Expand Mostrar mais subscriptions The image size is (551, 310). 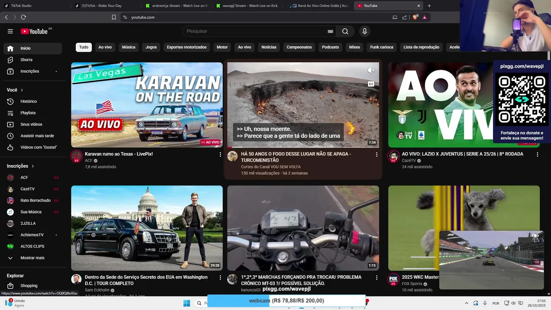33,258
